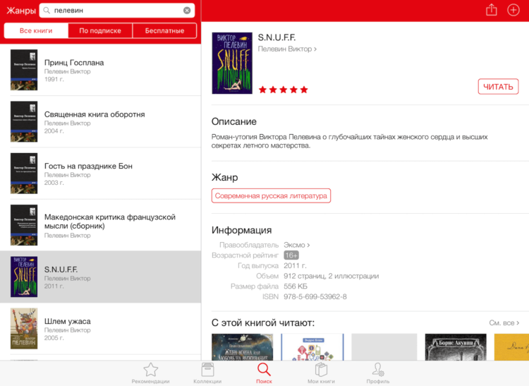This screenshot has height=386, width=529.
Task: Open the Коллекции tab
Action: [207, 373]
